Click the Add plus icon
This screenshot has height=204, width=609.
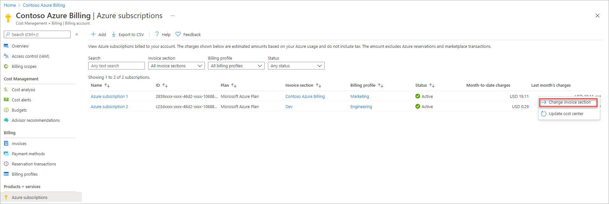tap(93, 34)
